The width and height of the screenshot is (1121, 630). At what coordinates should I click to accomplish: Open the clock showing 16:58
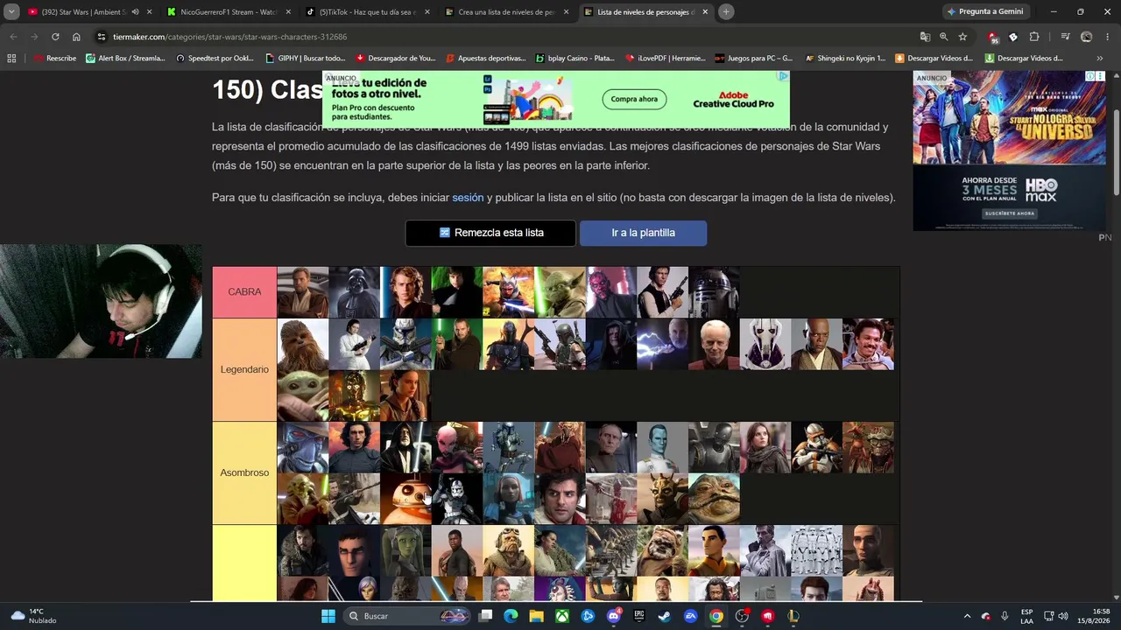coord(1095,616)
